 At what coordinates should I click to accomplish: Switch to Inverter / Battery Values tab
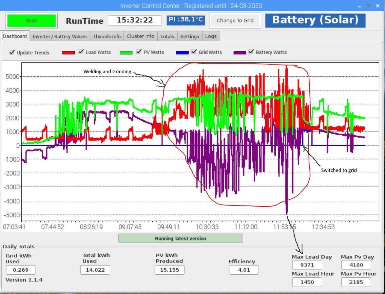click(x=60, y=37)
